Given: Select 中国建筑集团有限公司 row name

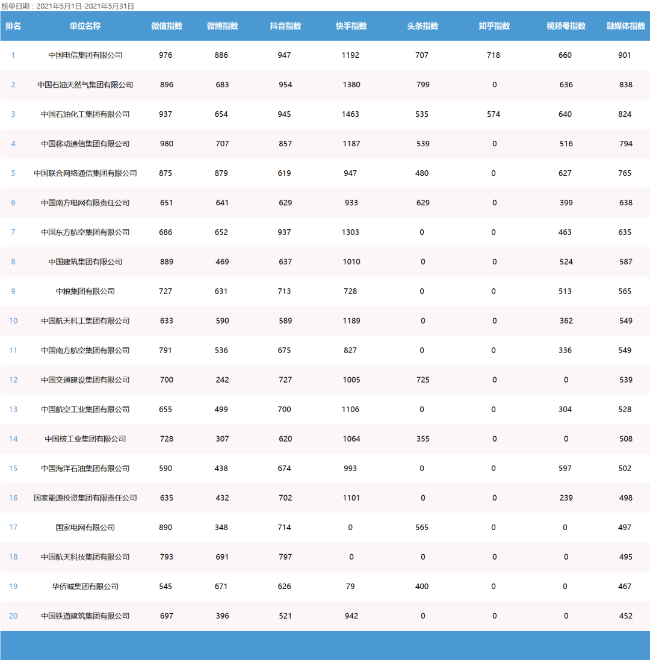Looking at the screenshot, I should point(85,261).
